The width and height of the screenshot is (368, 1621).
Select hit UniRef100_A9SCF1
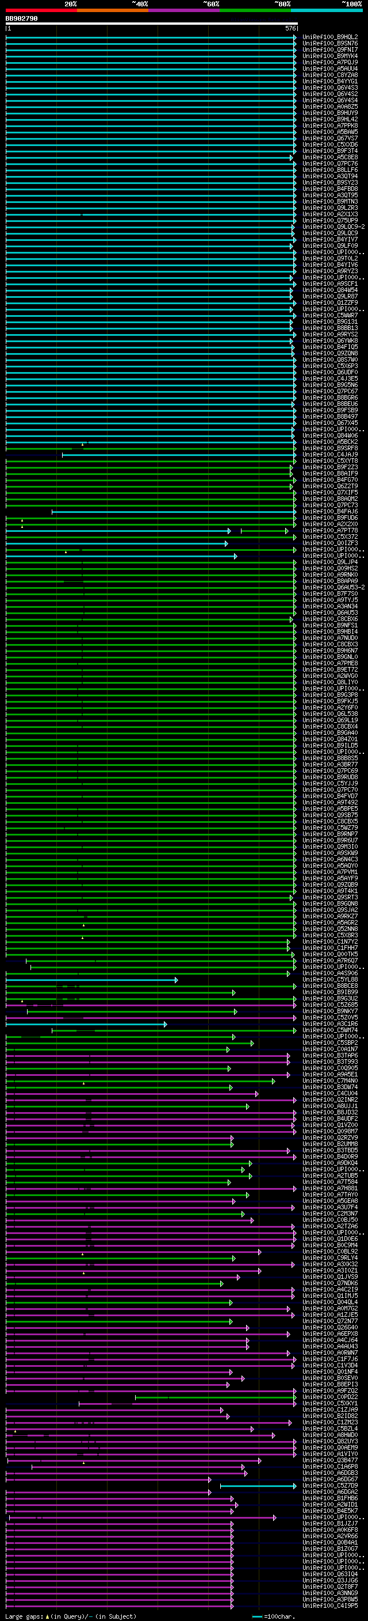tap(330, 284)
